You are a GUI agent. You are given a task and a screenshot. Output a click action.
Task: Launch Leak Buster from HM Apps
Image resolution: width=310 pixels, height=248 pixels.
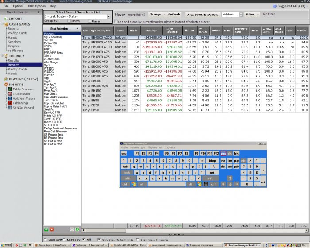[x=21, y=94]
